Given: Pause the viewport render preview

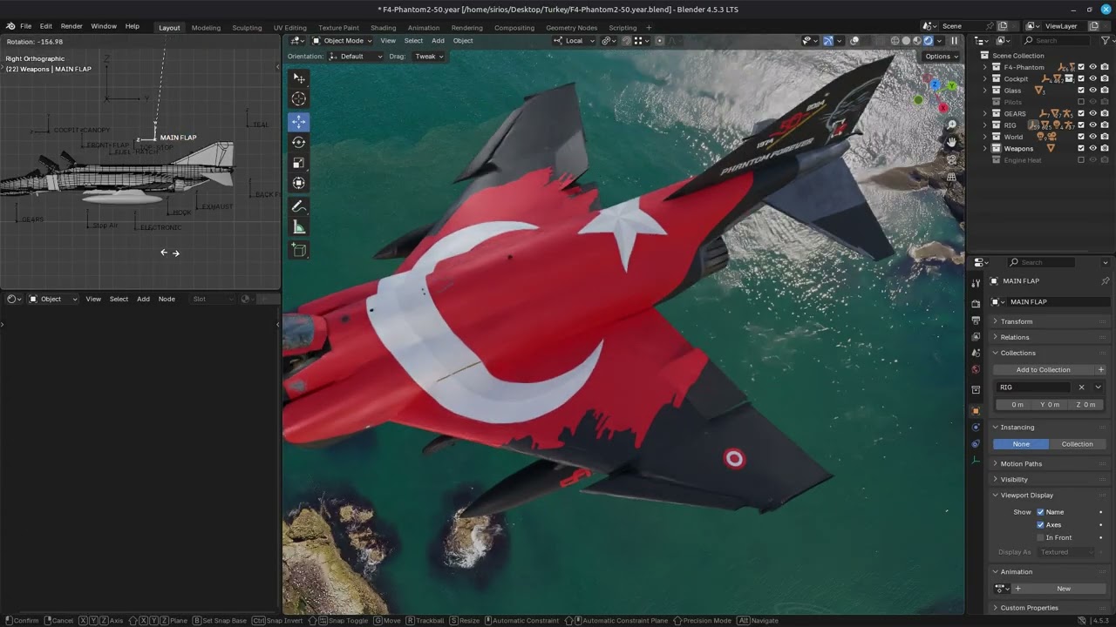Looking at the screenshot, I should (954, 41).
